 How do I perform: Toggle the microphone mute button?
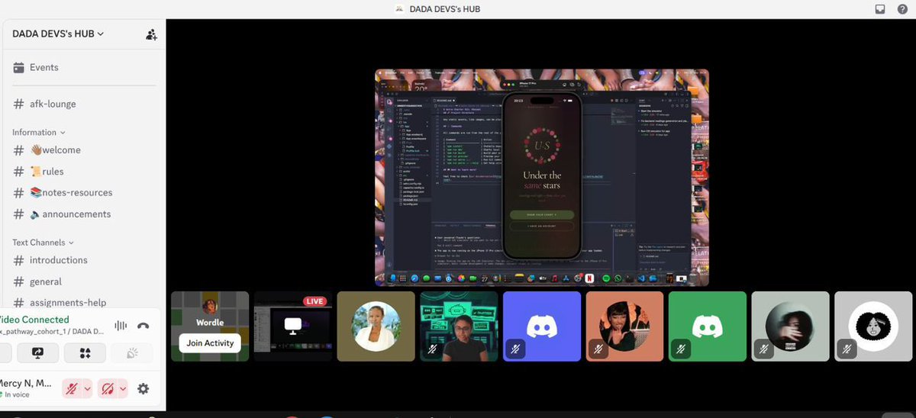(72, 389)
